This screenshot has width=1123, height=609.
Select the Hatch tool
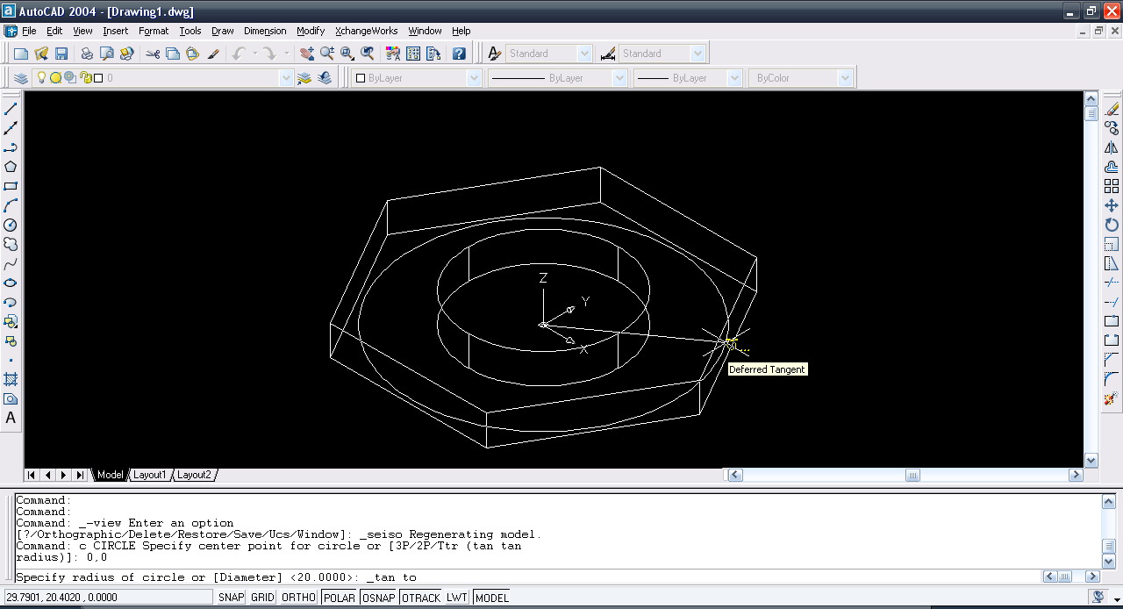click(11, 379)
